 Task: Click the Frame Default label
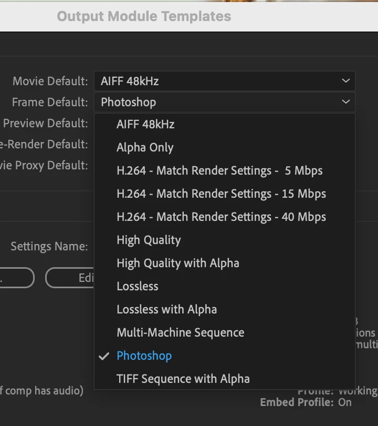(50, 103)
